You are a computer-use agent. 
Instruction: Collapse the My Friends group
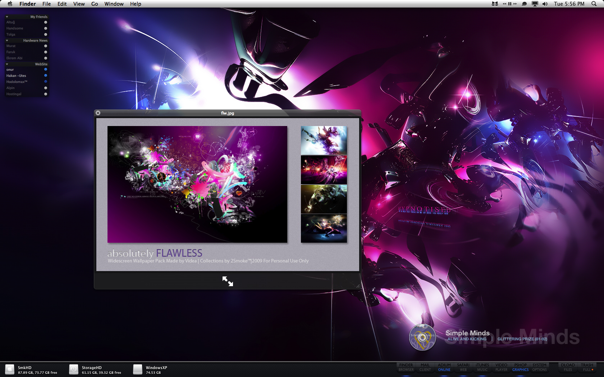7,17
